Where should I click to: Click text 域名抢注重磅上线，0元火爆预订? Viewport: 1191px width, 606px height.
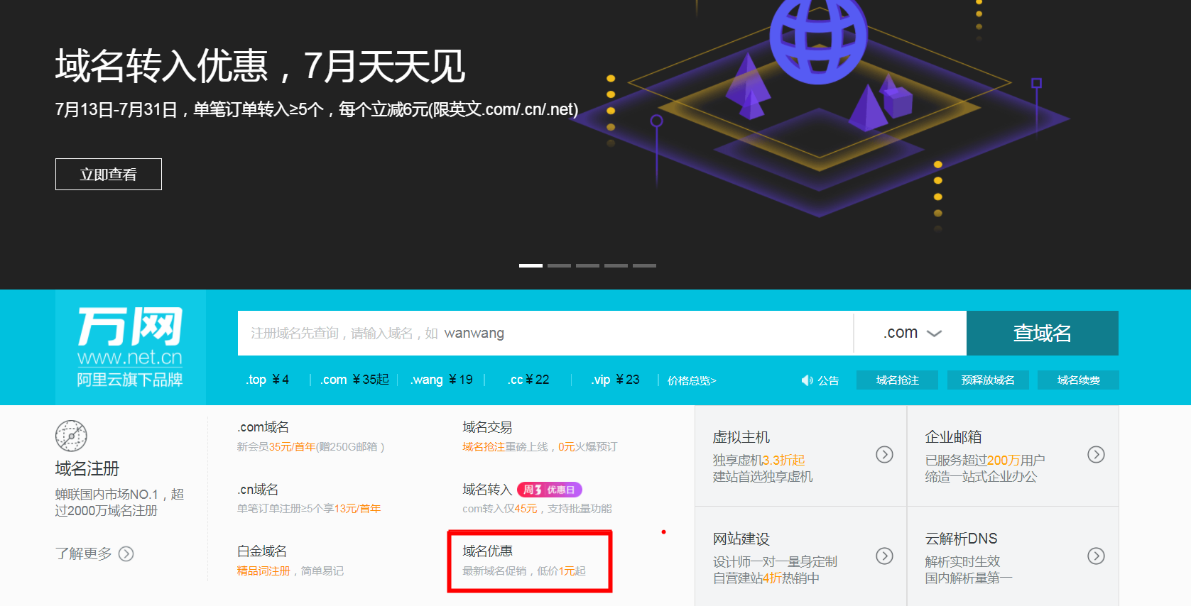click(x=540, y=447)
